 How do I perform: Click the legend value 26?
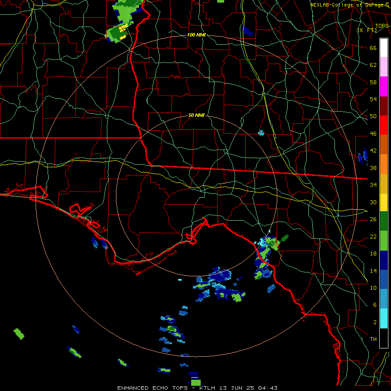[373, 219]
